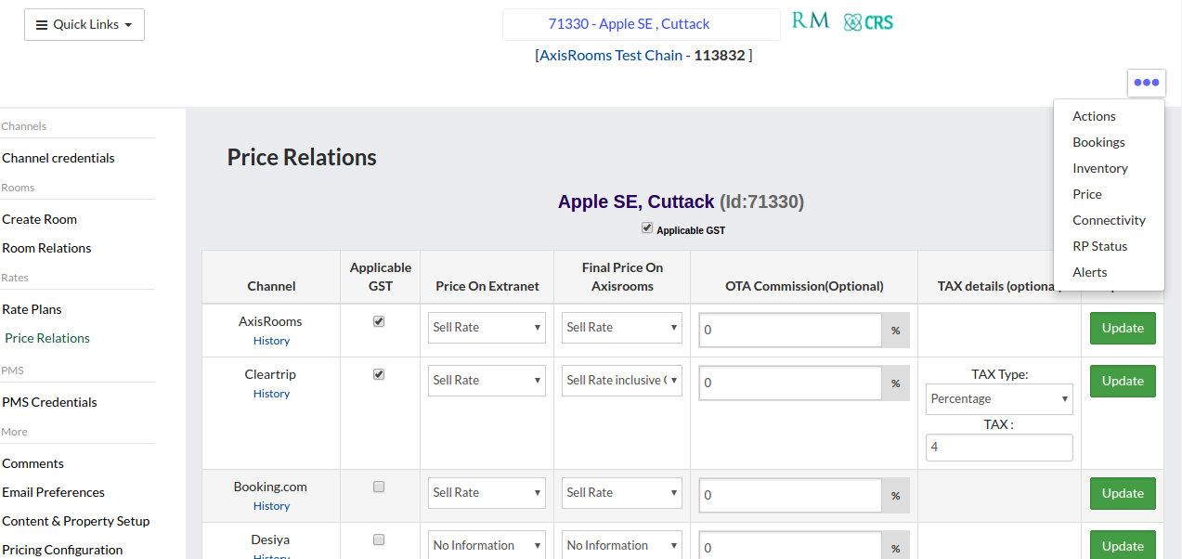This screenshot has width=1182, height=559.
Task: Open AxisRooms Price On Extranet dropdown
Action: 487,328
